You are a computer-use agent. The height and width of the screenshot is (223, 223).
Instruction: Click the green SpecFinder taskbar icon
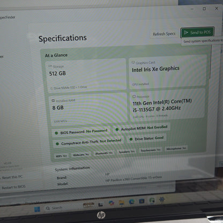click(x=152, y=200)
